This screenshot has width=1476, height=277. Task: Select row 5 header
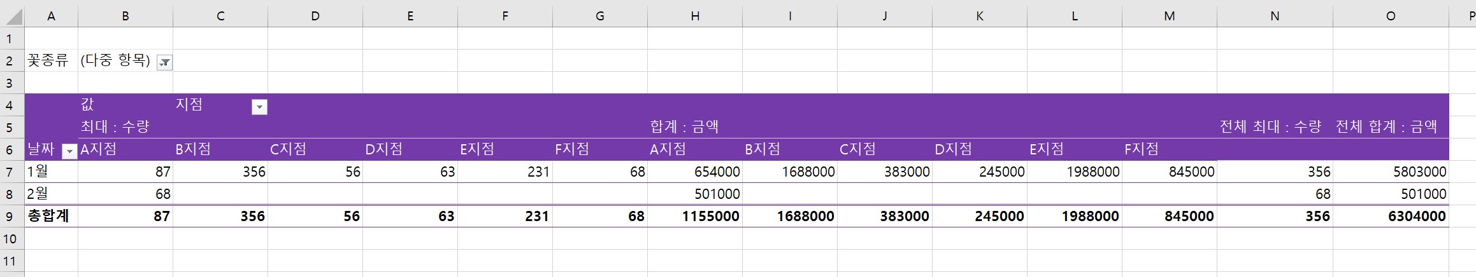pyautogui.click(x=11, y=127)
